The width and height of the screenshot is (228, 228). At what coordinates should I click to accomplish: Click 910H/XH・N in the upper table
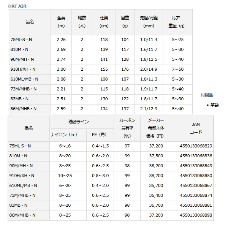tap(23, 69)
